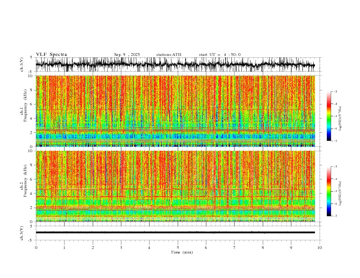360x278 pixels.
Task: Click time axis tick label "10"
Action: pos(320,248)
